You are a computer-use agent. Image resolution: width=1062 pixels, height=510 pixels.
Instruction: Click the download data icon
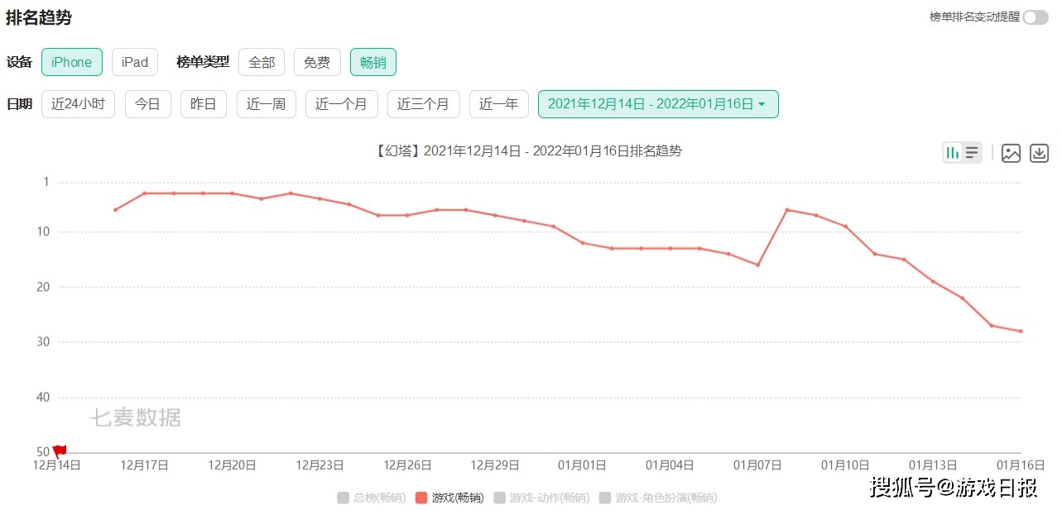click(1039, 153)
